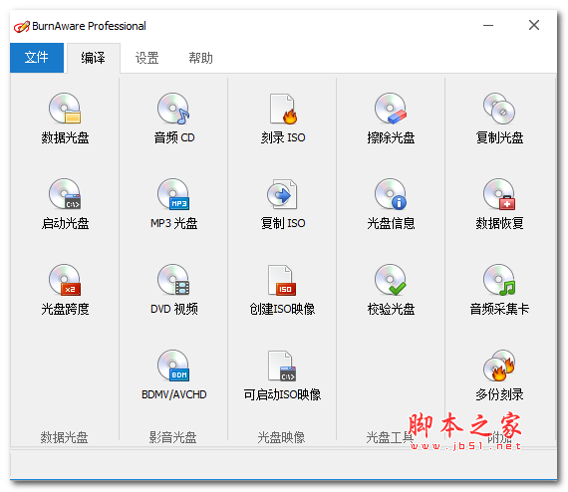Open the 擦除光盘 erase disc tool

(x=391, y=119)
